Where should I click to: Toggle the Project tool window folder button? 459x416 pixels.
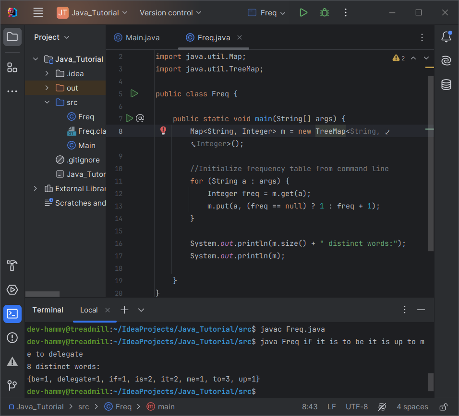point(12,37)
